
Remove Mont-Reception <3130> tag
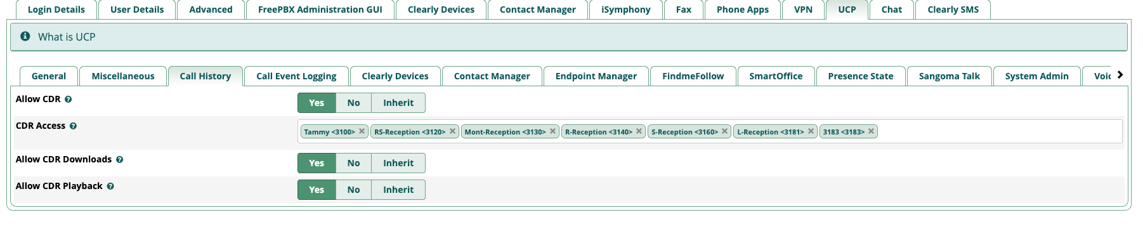(x=552, y=131)
